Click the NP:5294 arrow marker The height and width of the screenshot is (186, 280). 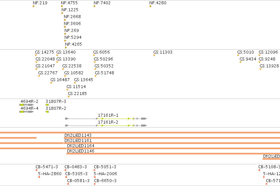click(65, 41)
